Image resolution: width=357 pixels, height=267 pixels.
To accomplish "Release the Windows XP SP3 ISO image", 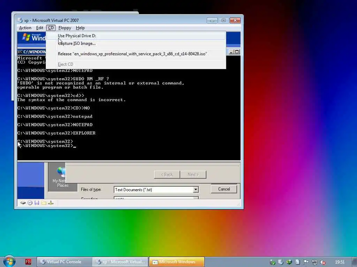I will (x=136, y=54).
